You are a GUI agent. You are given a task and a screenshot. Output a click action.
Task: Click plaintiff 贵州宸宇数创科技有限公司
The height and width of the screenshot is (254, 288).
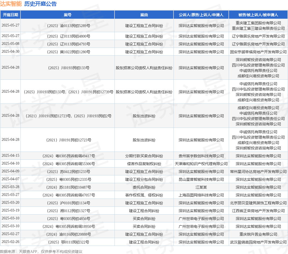click(201, 156)
